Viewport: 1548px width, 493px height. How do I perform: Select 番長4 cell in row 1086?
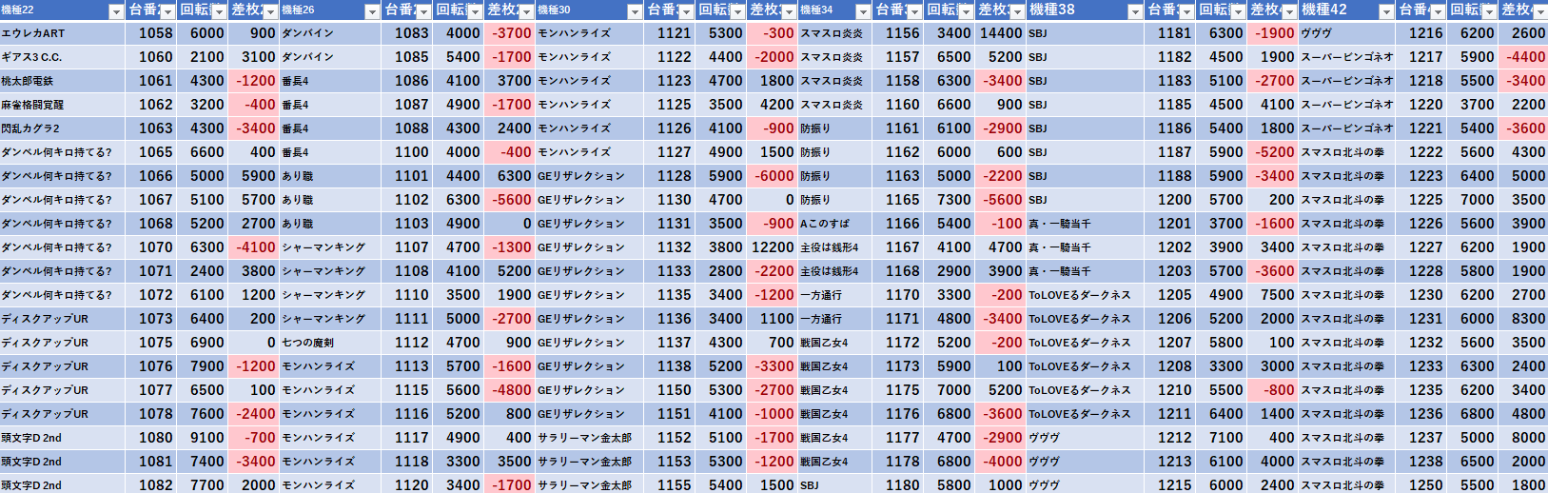click(x=331, y=81)
